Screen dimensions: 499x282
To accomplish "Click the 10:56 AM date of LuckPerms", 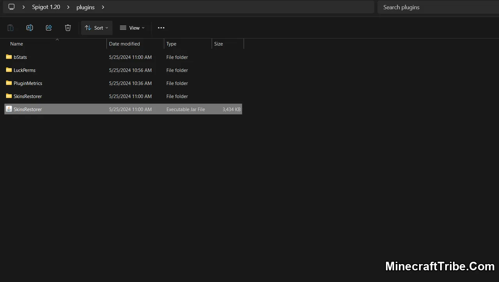I will (x=130, y=70).
